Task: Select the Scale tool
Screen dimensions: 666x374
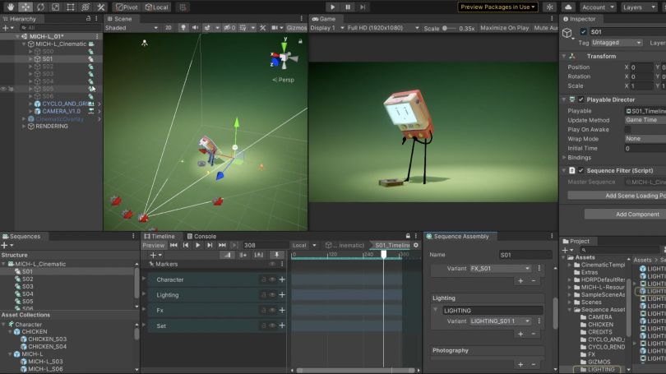Action: pos(55,7)
